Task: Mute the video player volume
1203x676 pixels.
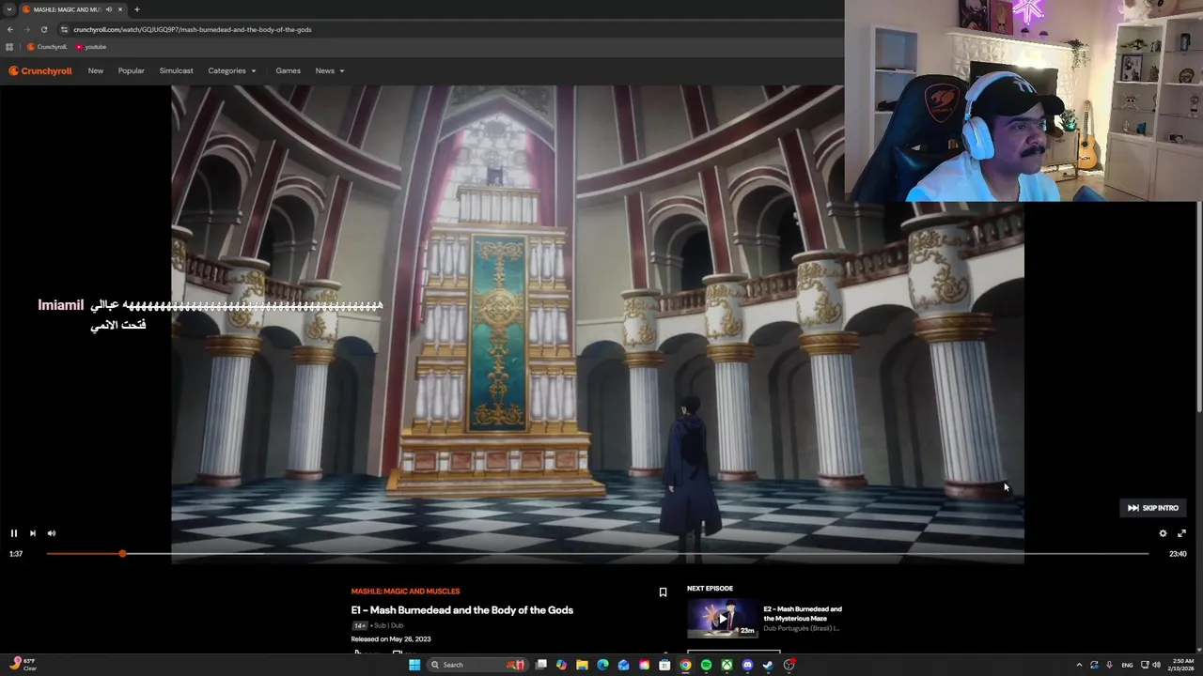Action: pyautogui.click(x=52, y=533)
